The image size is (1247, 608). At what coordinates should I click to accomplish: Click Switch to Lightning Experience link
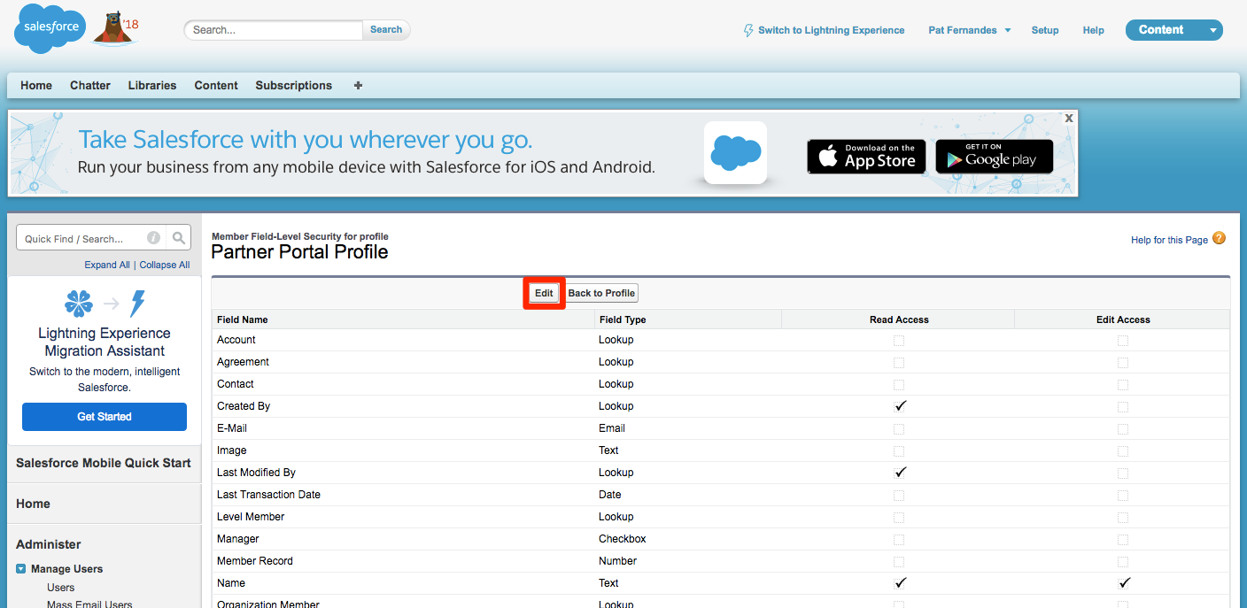[832, 30]
